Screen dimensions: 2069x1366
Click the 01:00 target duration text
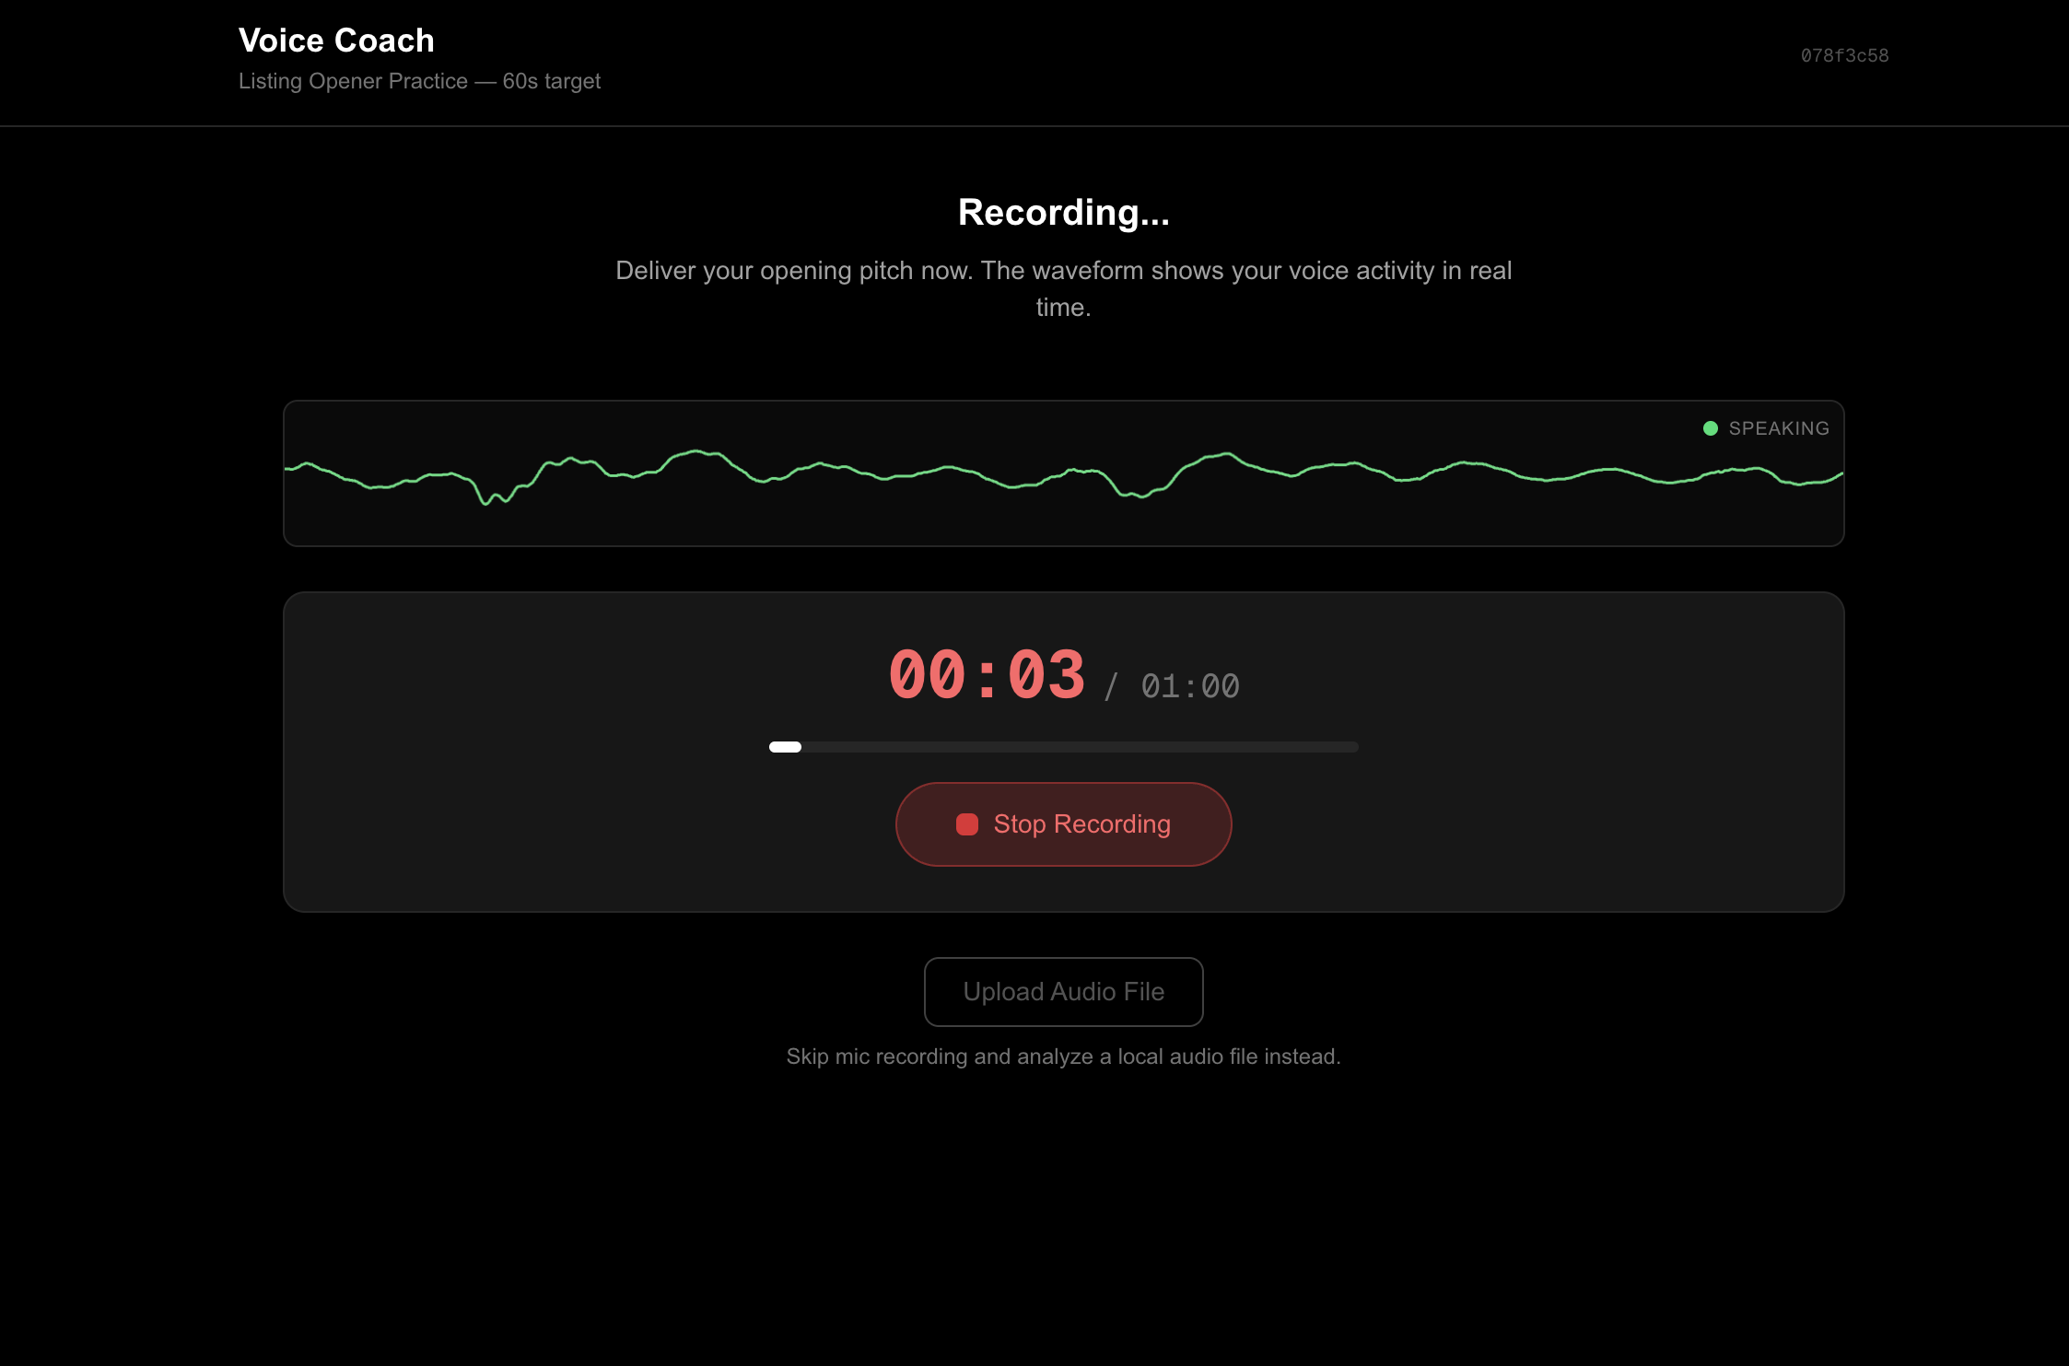tap(1189, 686)
